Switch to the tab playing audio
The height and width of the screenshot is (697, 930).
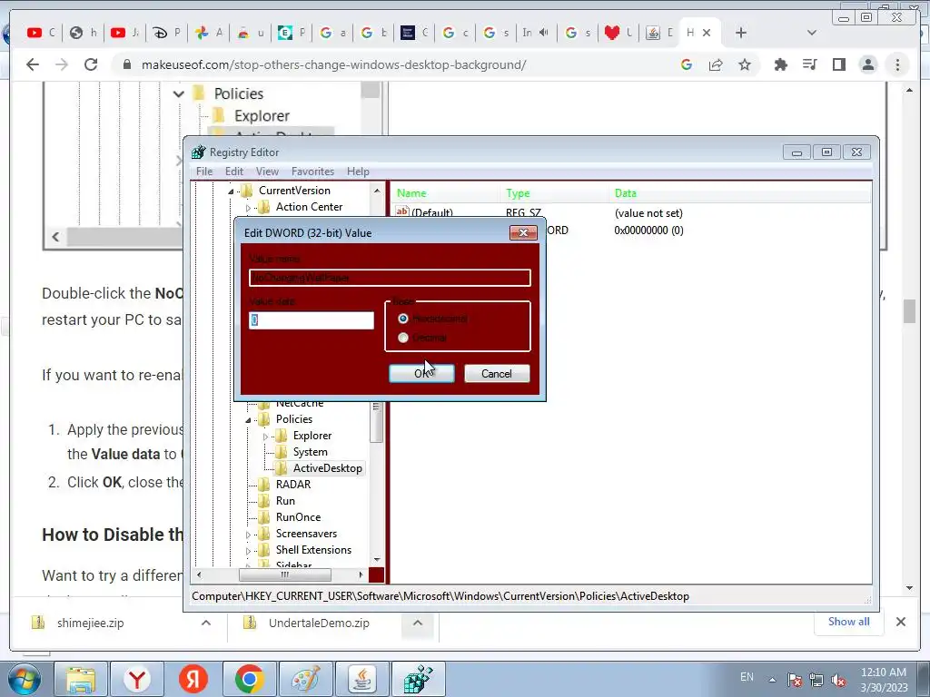click(535, 33)
